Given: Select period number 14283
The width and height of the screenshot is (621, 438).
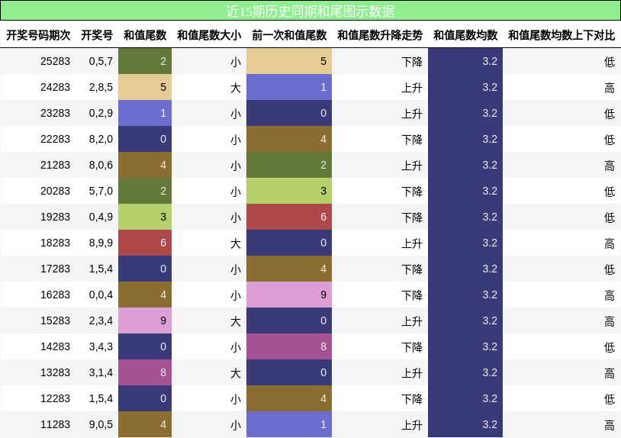Looking at the screenshot, I should click(x=55, y=346).
